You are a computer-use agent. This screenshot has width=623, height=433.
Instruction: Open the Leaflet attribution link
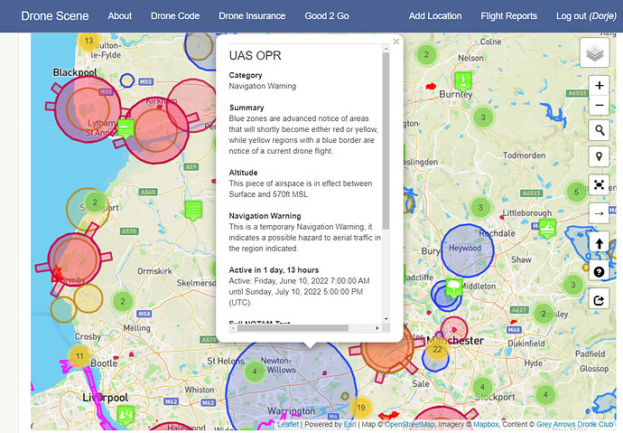288,424
